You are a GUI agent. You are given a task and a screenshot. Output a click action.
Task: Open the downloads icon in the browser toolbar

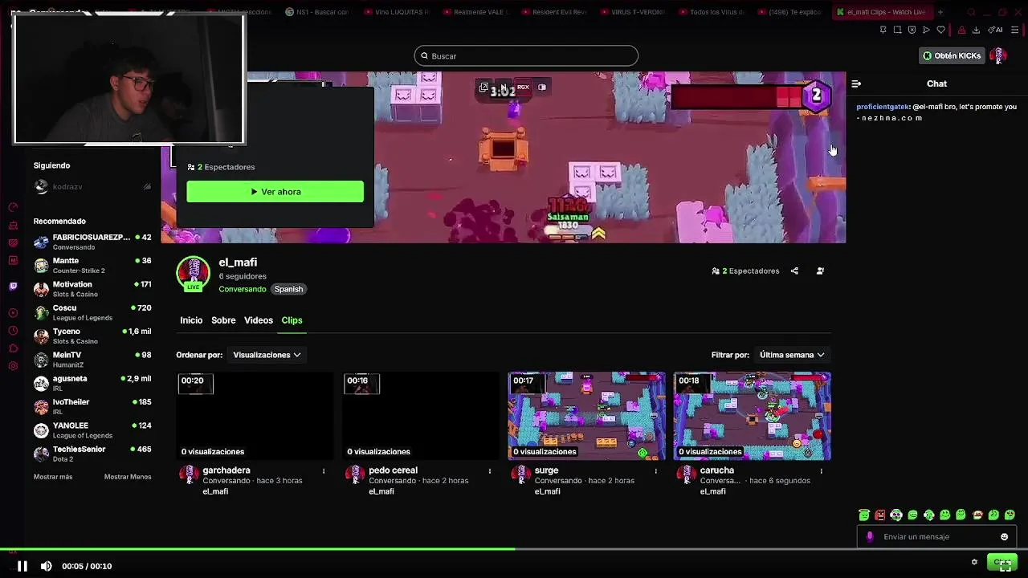(x=976, y=30)
